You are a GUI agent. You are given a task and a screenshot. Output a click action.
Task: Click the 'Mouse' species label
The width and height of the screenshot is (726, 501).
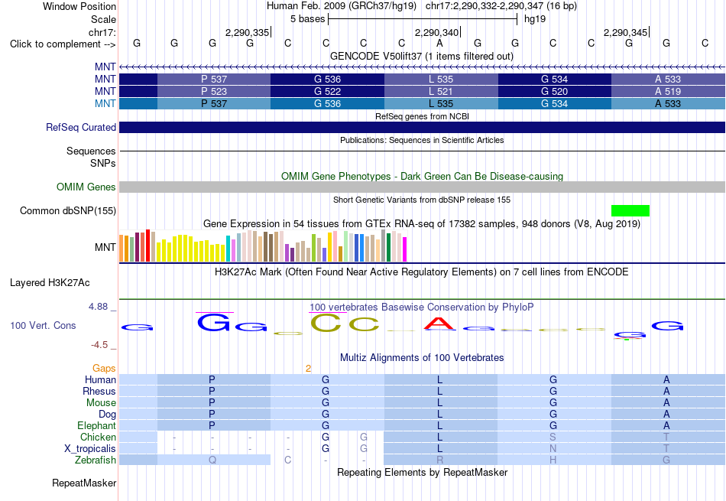point(101,403)
